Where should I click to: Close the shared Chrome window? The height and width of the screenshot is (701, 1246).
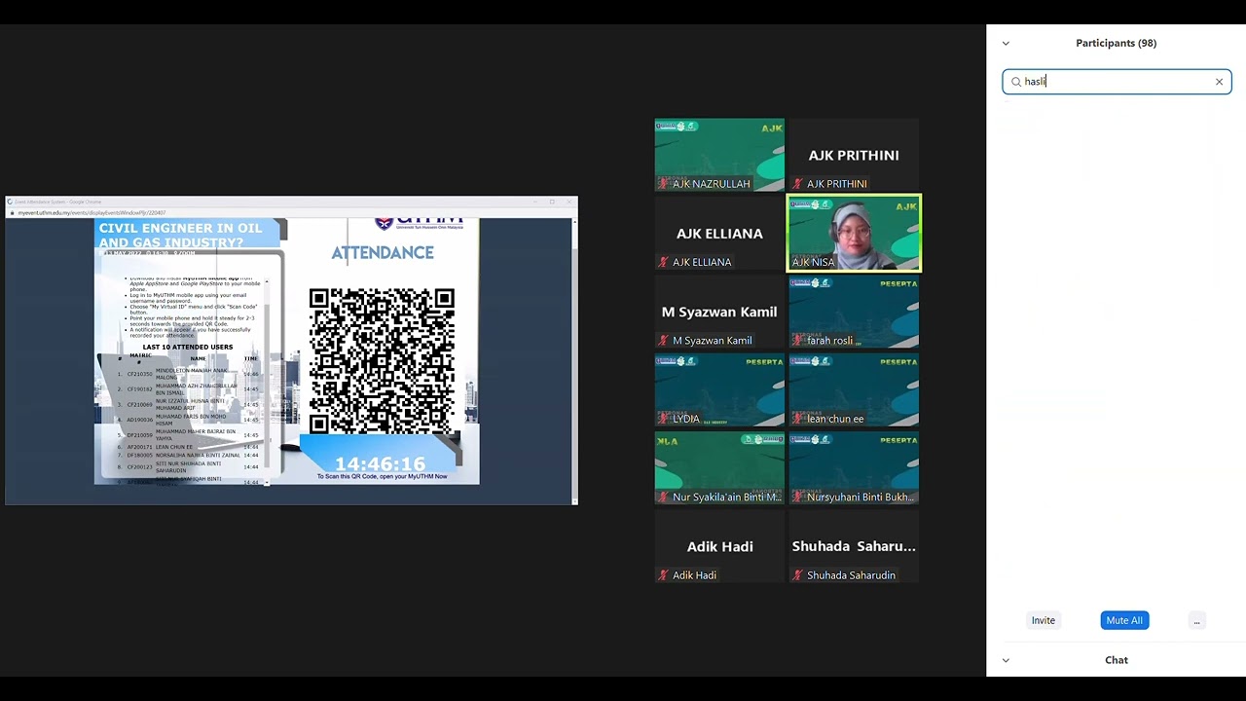tap(568, 202)
